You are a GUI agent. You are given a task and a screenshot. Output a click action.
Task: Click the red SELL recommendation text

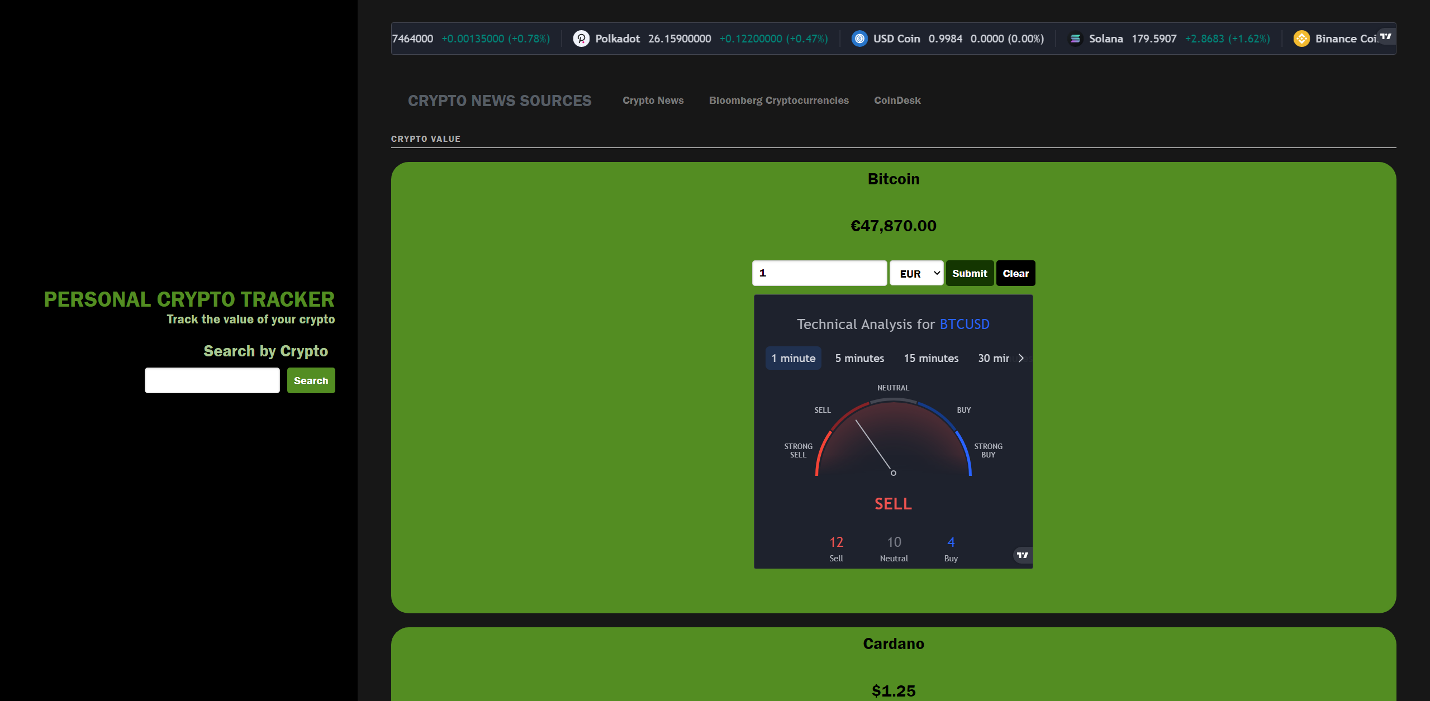(x=893, y=504)
